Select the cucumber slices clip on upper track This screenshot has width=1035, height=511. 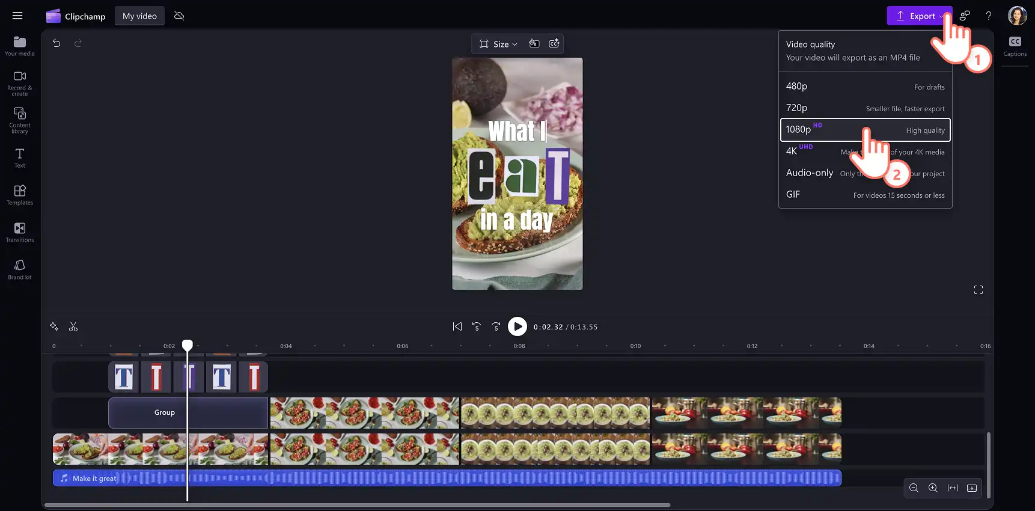555,412
